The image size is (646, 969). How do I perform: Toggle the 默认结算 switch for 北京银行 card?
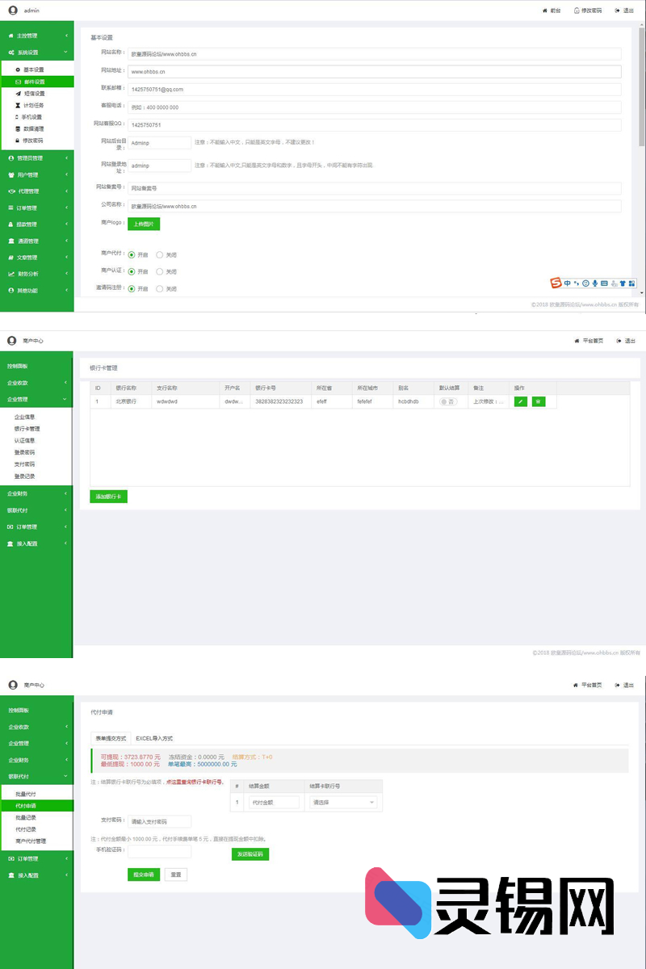[x=448, y=401]
